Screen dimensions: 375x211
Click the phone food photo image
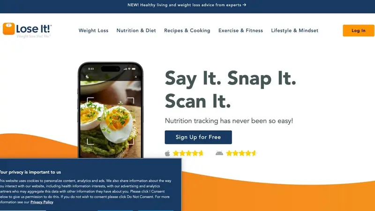pos(111,119)
